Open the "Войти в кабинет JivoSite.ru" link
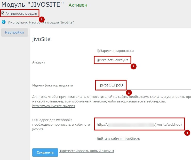This screenshot has height=160, width=191. point(118,139)
